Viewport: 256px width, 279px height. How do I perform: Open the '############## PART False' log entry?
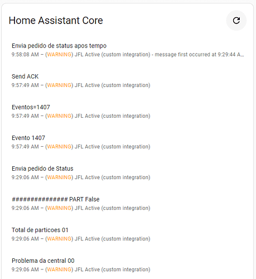point(128,204)
